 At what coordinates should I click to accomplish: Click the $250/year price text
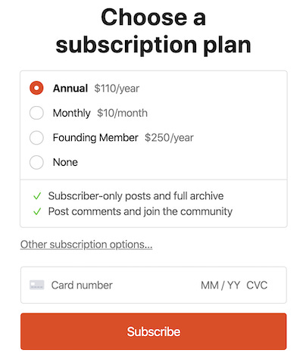coord(169,138)
